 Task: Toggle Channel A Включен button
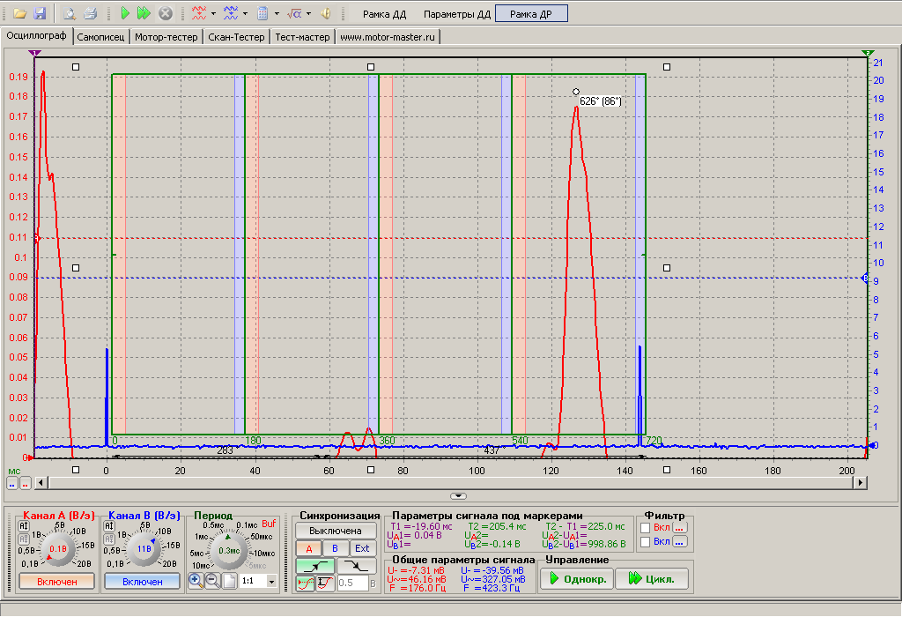click(x=57, y=582)
